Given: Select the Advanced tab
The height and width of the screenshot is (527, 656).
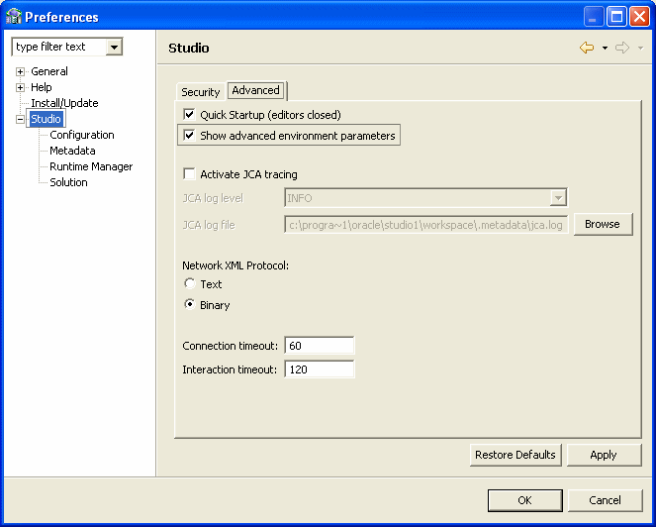Looking at the screenshot, I should [x=256, y=90].
